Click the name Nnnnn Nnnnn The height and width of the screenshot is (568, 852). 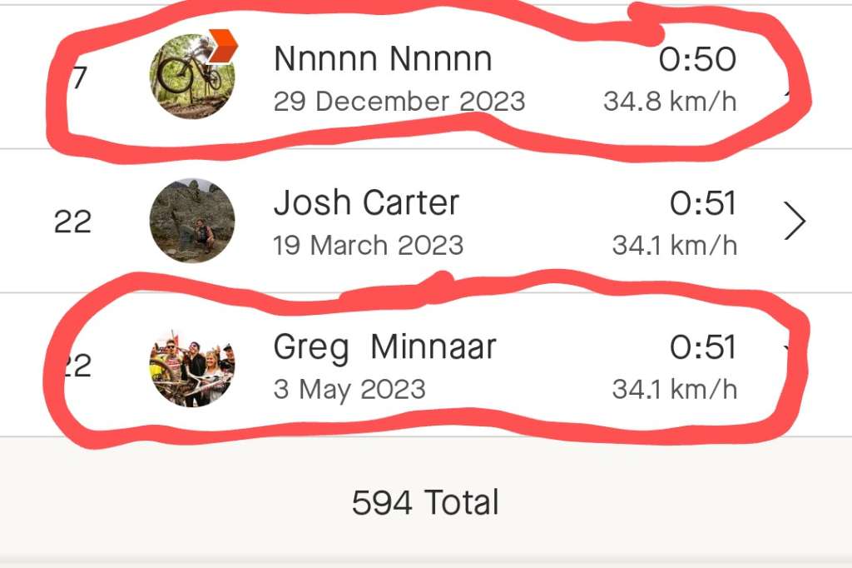coord(383,58)
